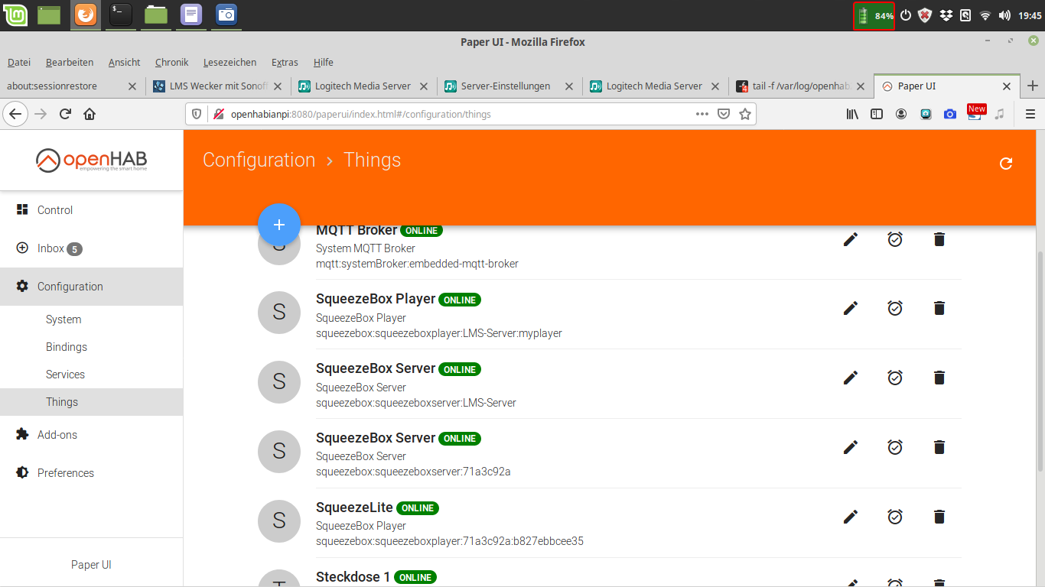This screenshot has height=587, width=1045.
Task: Delete the MQTT Broker thing
Action: pyautogui.click(x=939, y=239)
